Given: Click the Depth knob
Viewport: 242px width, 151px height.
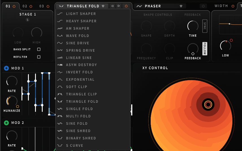Looking at the screenshot, I should (169, 26).
